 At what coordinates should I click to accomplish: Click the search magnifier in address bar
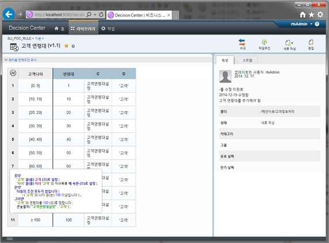point(89,14)
